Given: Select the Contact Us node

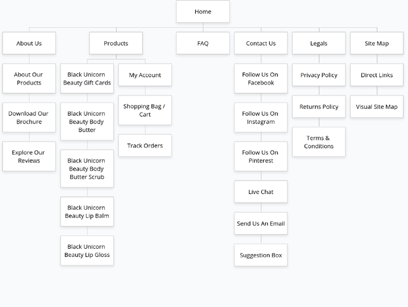Looking at the screenshot, I should pos(261,44).
